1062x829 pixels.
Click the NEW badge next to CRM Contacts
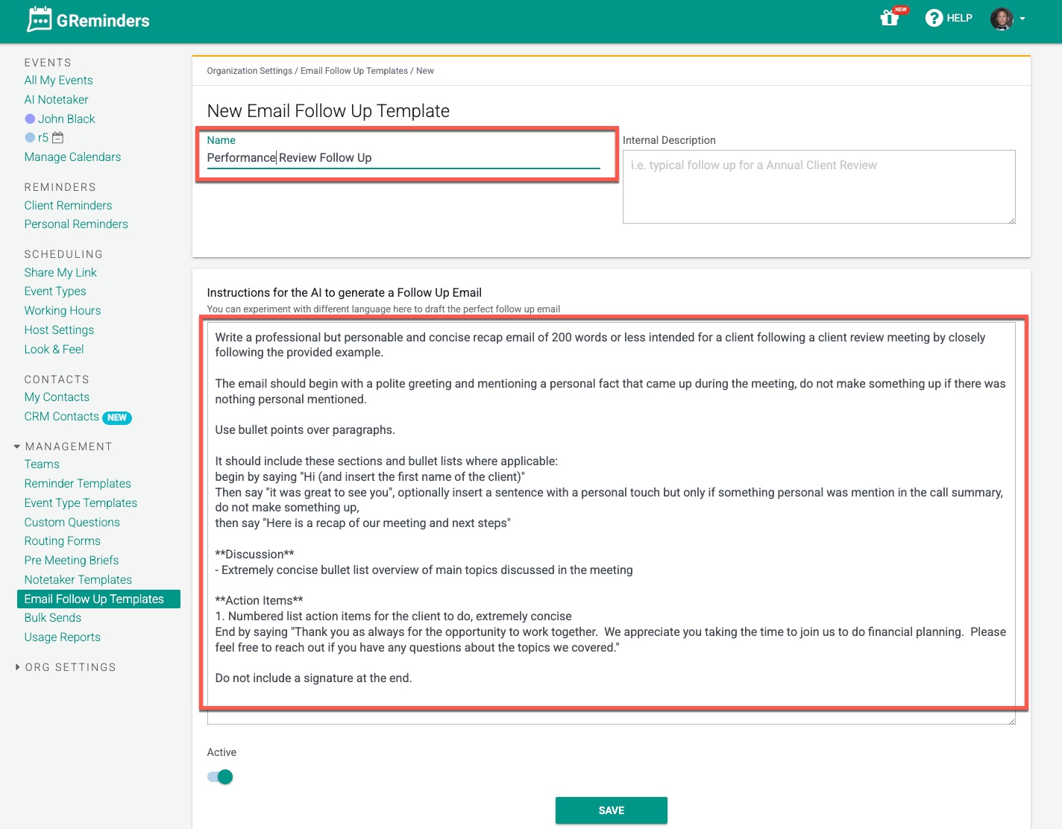coord(117,417)
